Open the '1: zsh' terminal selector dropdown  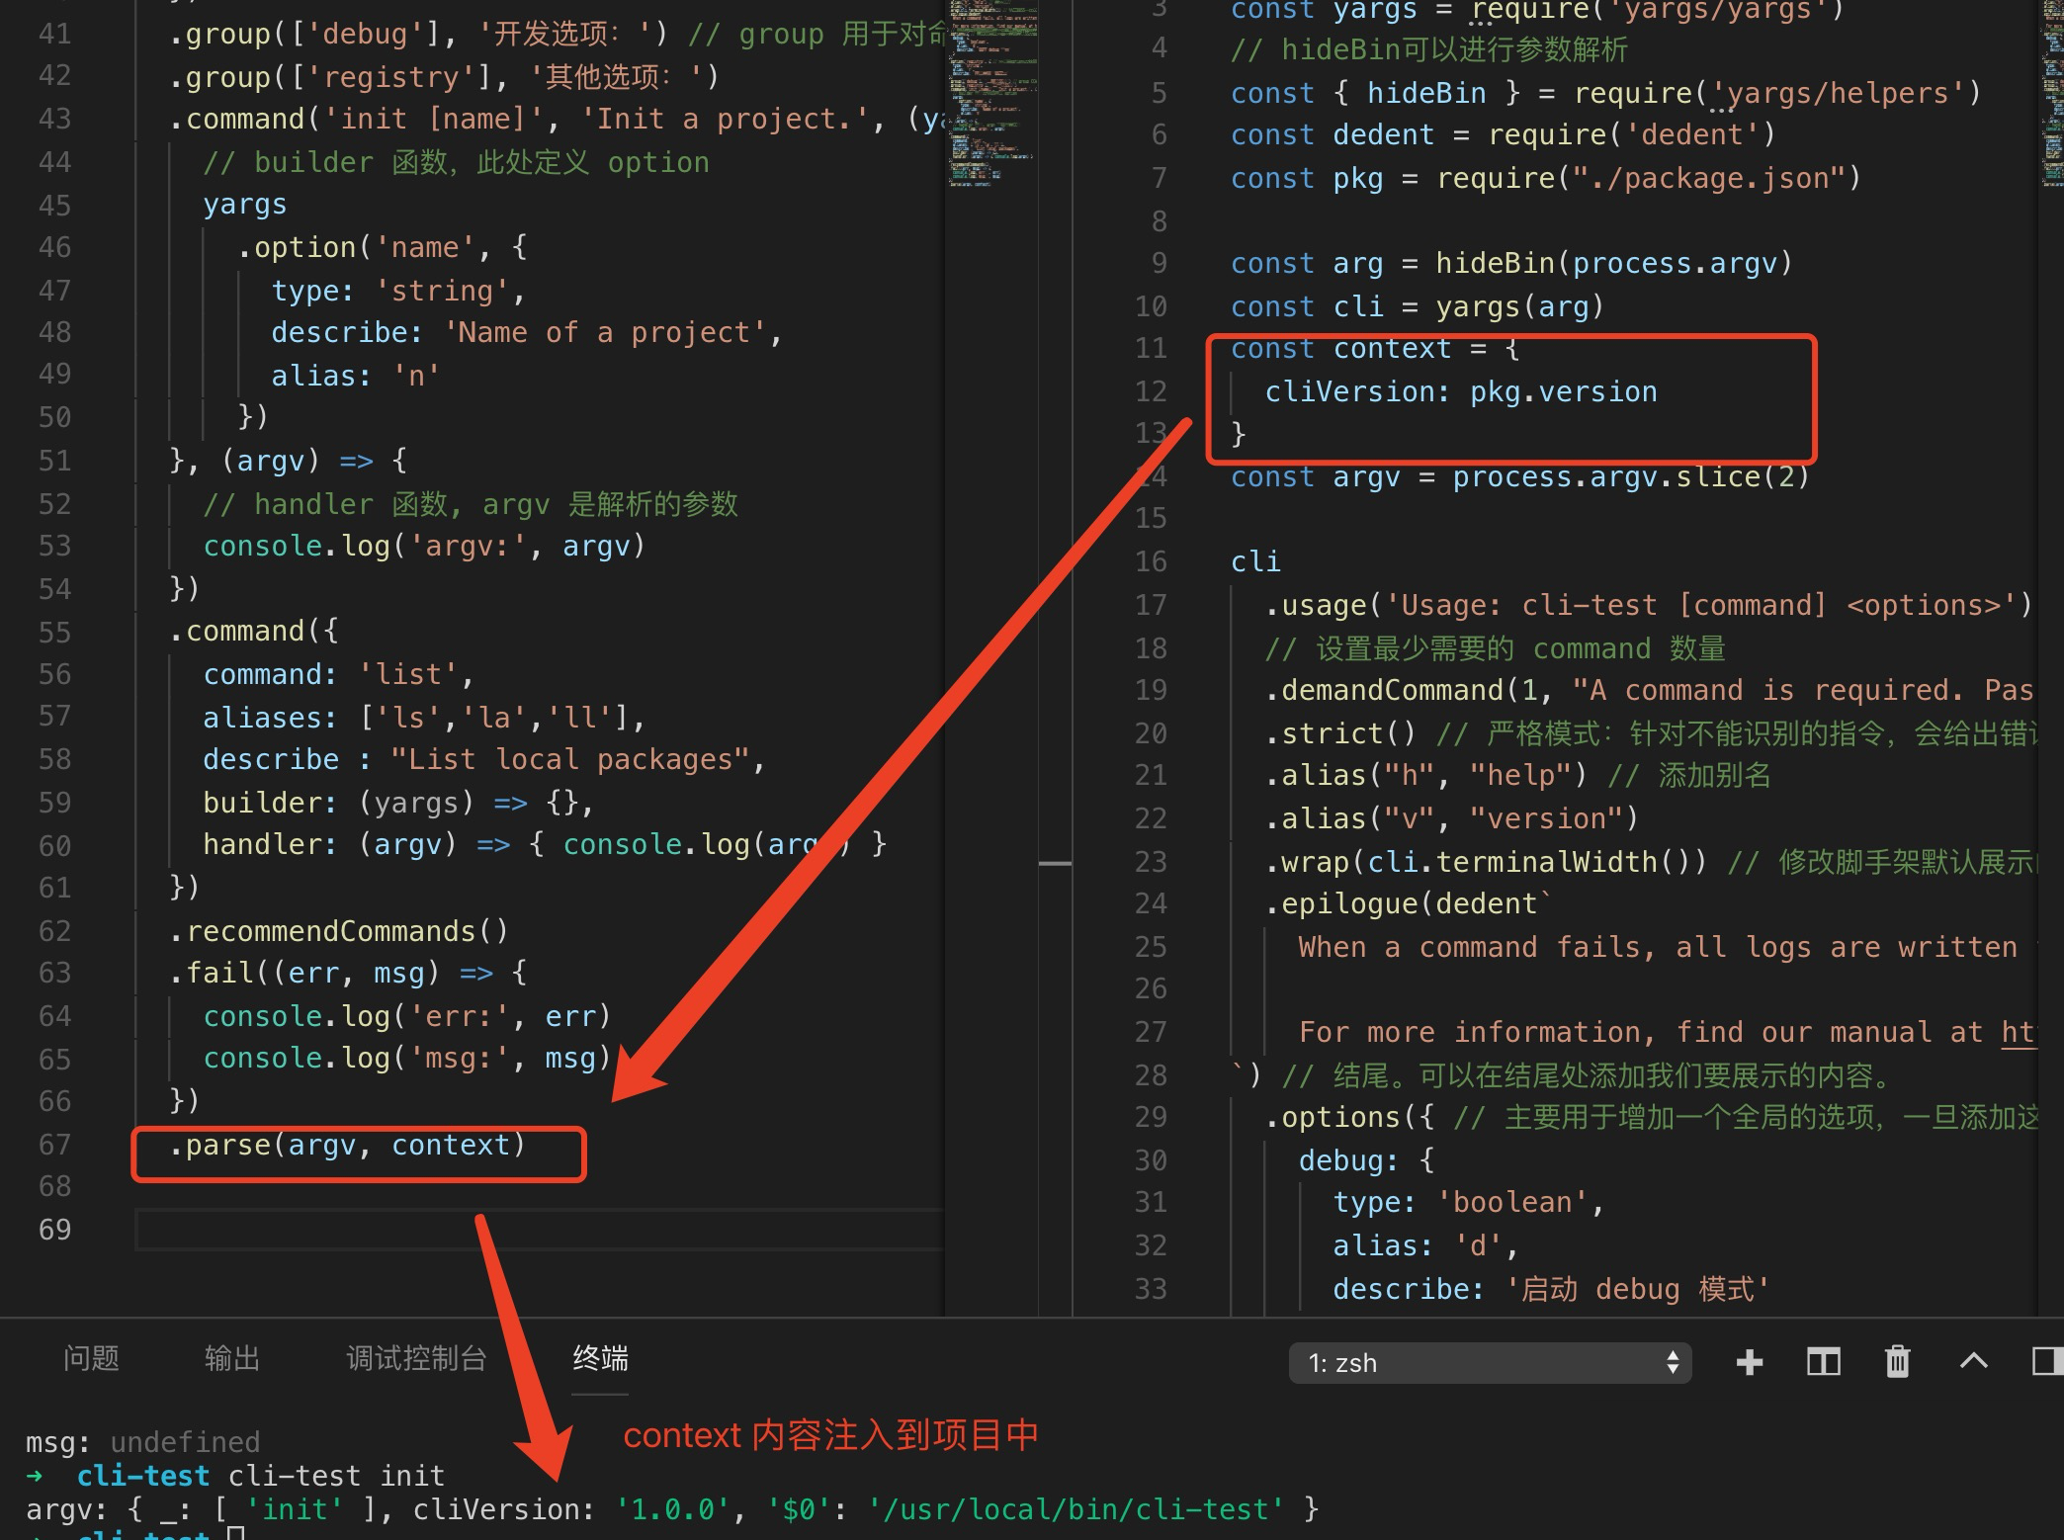pyautogui.click(x=1483, y=1363)
